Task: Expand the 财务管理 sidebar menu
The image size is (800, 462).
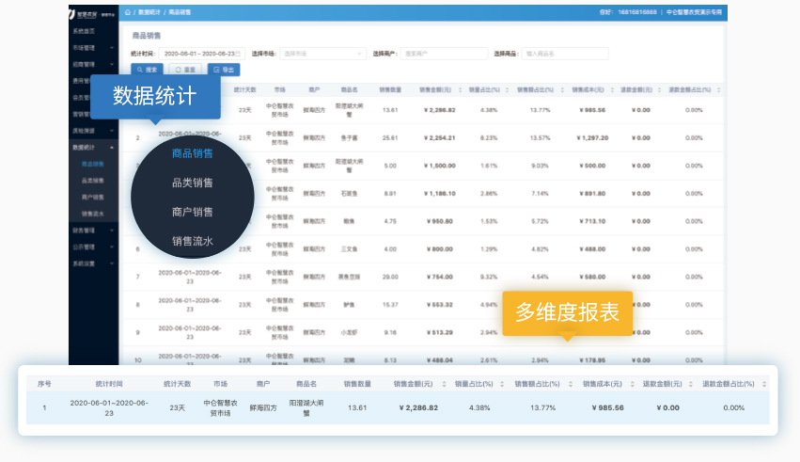Action: [92, 230]
